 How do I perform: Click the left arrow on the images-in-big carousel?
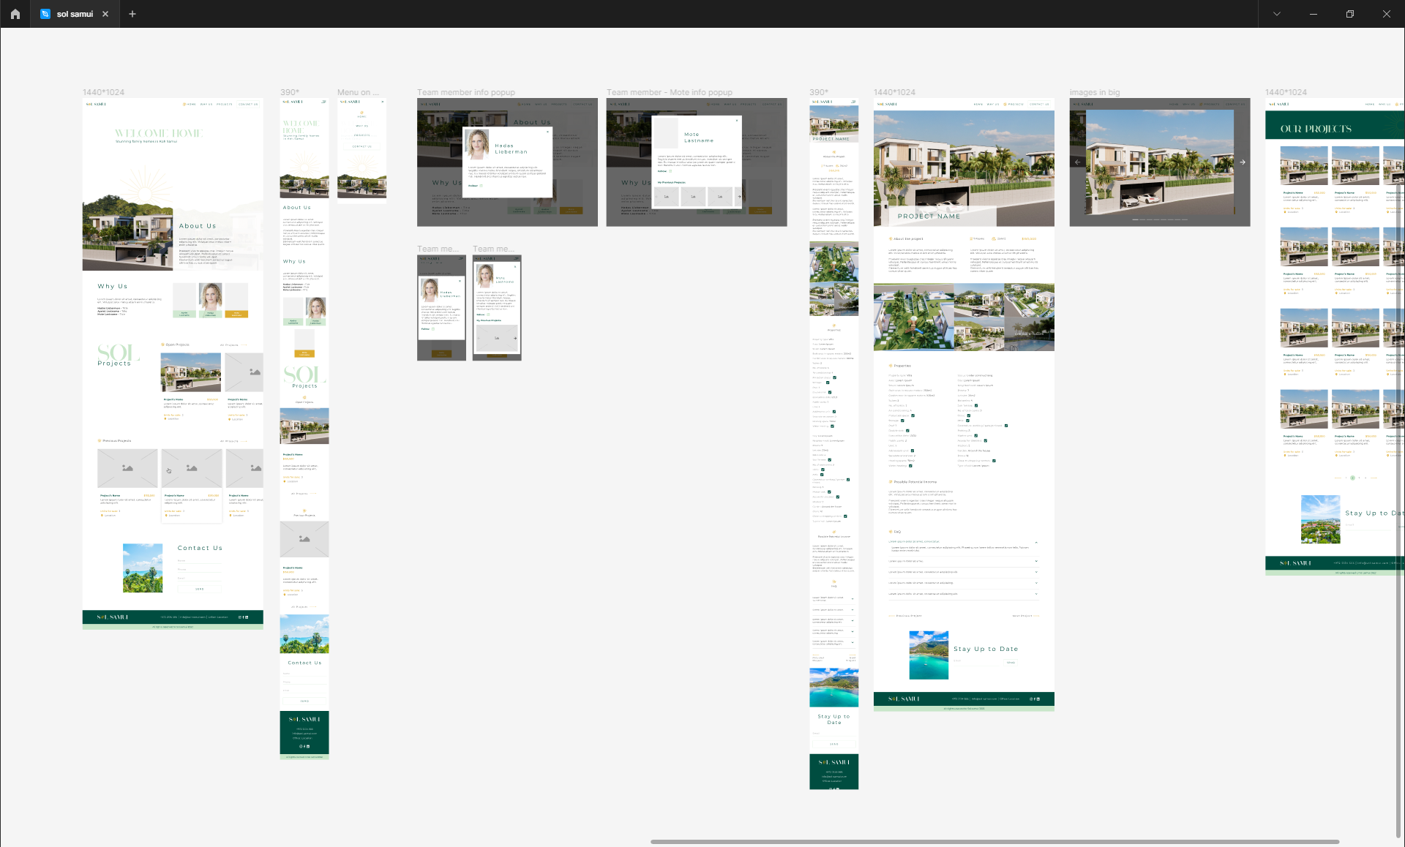[1077, 162]
